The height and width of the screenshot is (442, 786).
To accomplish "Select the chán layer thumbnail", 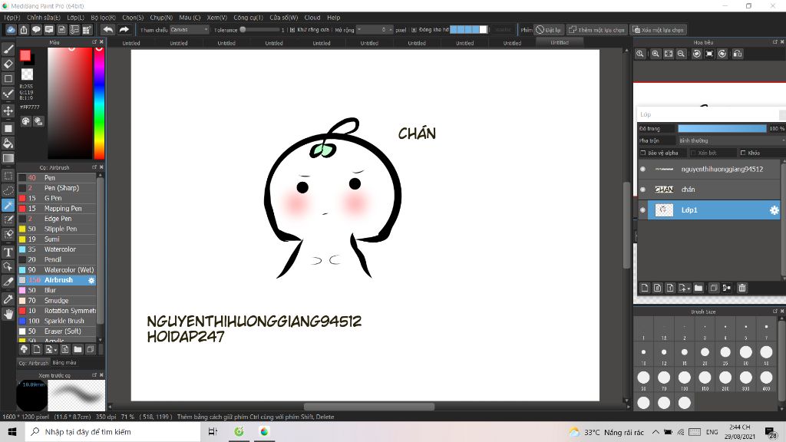I will 664,190.
